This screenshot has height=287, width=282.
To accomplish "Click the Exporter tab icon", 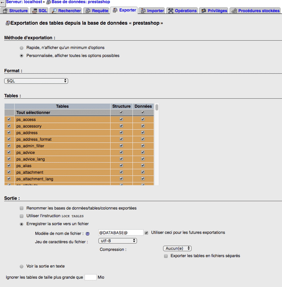I will [x=115, y=10].
